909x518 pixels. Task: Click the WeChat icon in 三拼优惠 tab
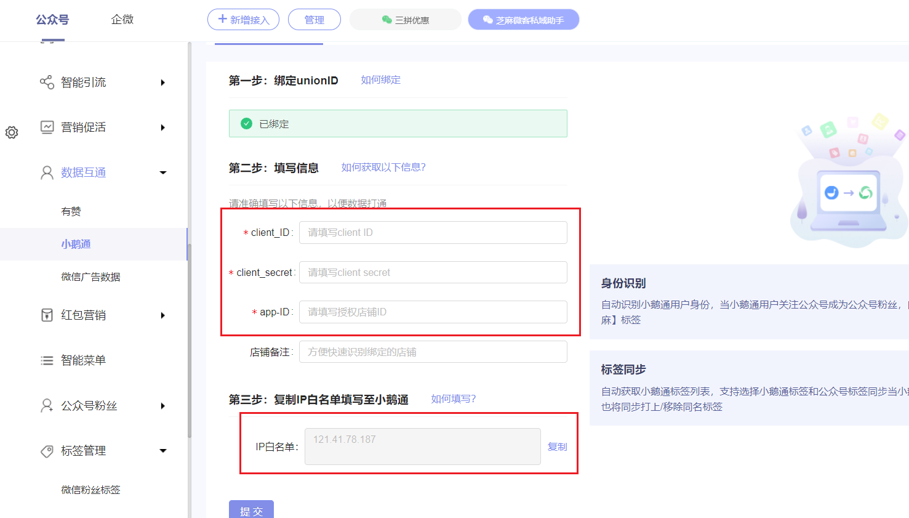(386, 20)
